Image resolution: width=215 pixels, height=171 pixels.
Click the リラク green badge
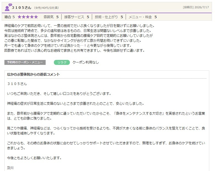click(x=62, y=62)
